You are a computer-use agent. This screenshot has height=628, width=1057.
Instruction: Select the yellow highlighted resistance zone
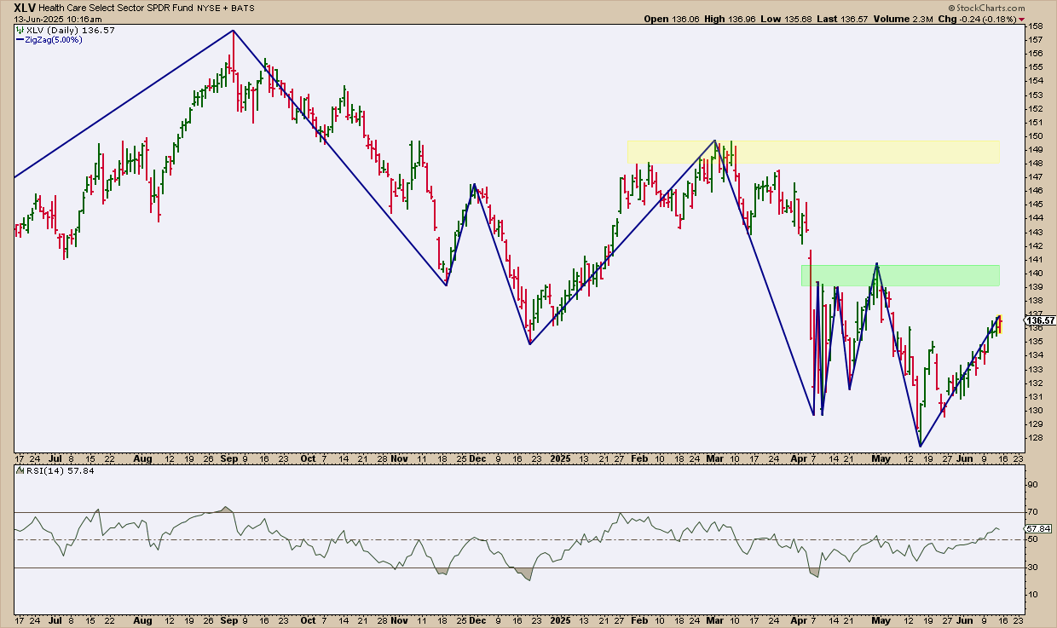point(813,152)
